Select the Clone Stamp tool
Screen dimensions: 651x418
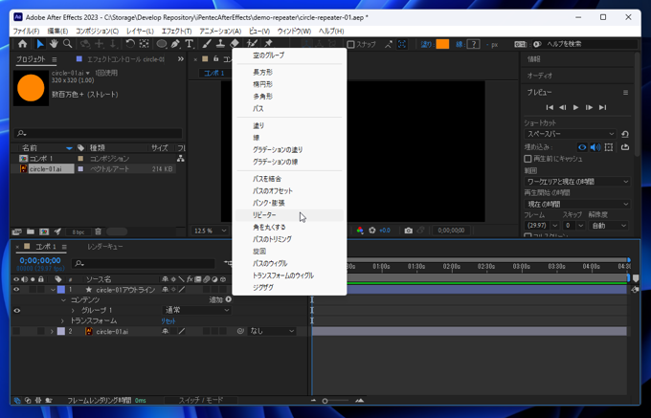point(220,44)
